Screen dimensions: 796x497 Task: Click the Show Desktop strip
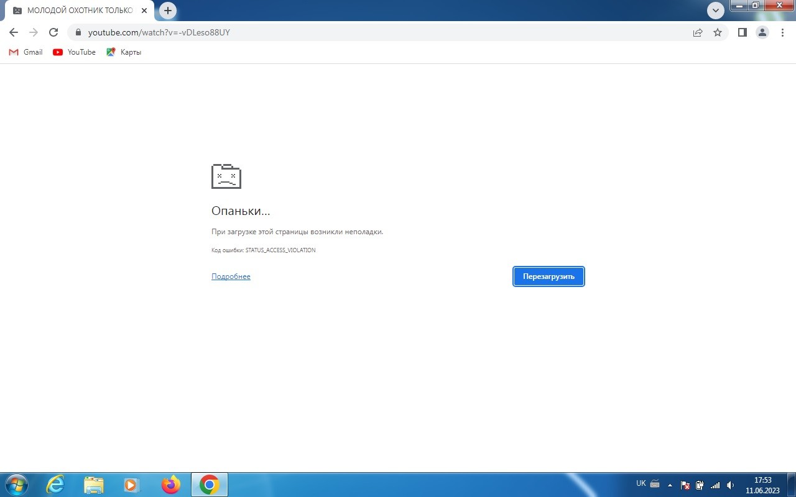click(791, 485)
